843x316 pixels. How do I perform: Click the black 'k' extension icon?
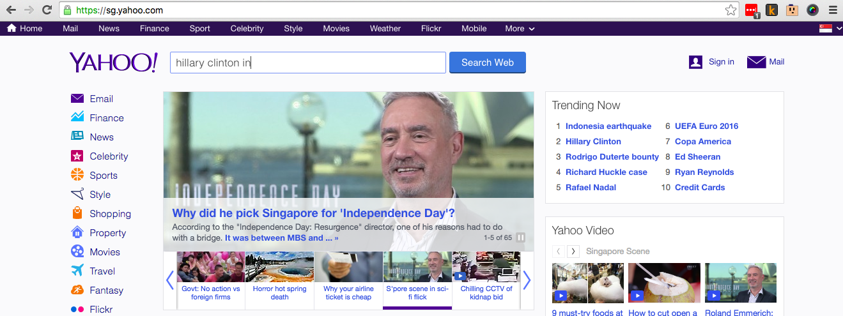tap(771, 10)
